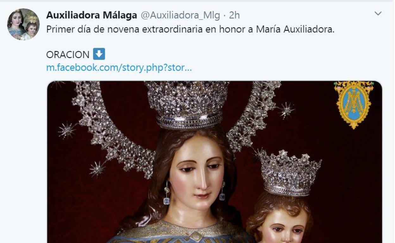Image resolution: width=395 pixels, height=243 pixels.
Task: Click the blue down-arrow emoji after ORACION
Action: [99, 54]
